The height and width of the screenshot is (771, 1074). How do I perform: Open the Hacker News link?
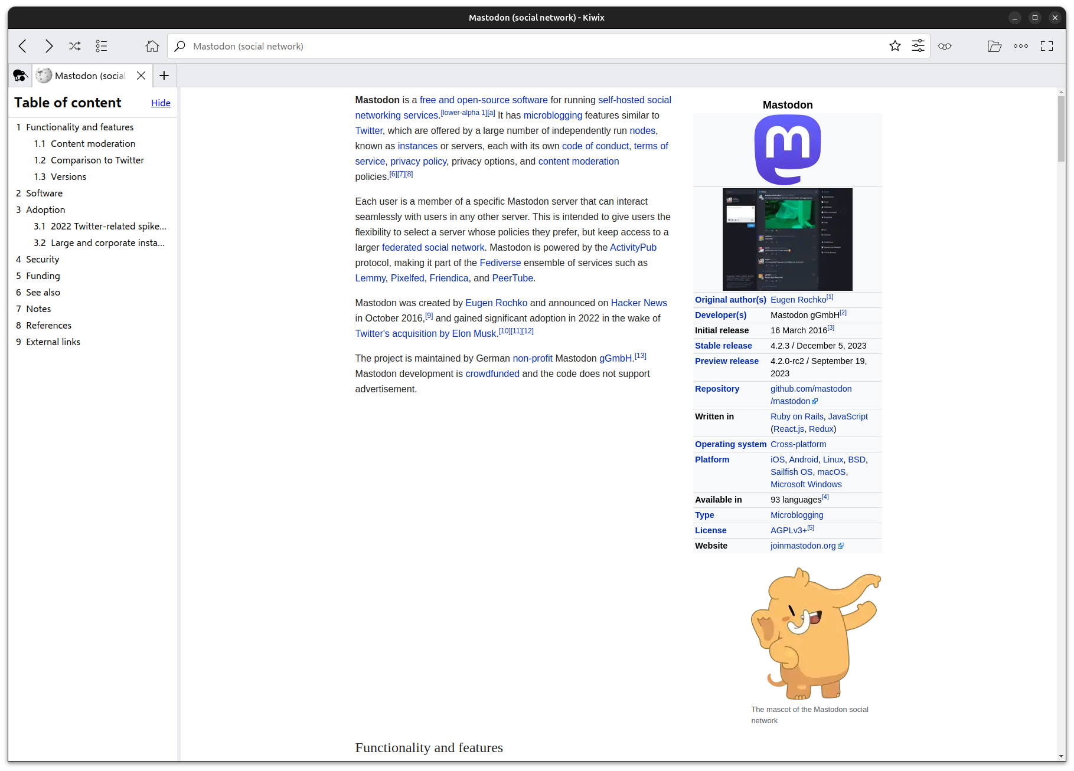639,303
